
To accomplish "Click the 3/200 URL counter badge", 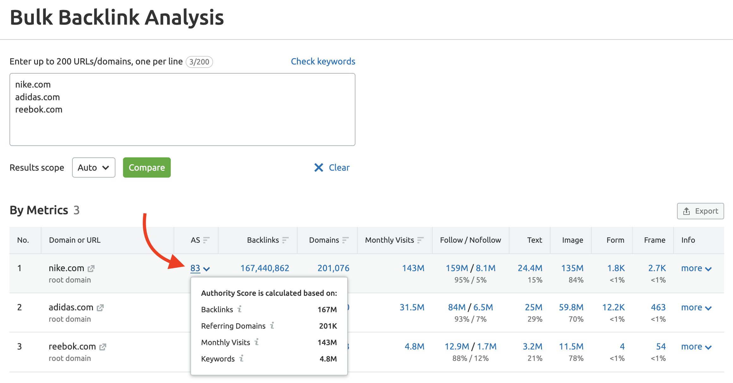I will tap(199, 62).
